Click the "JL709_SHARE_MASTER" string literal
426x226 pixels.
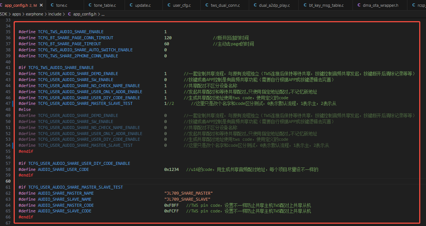pos(188,193)
